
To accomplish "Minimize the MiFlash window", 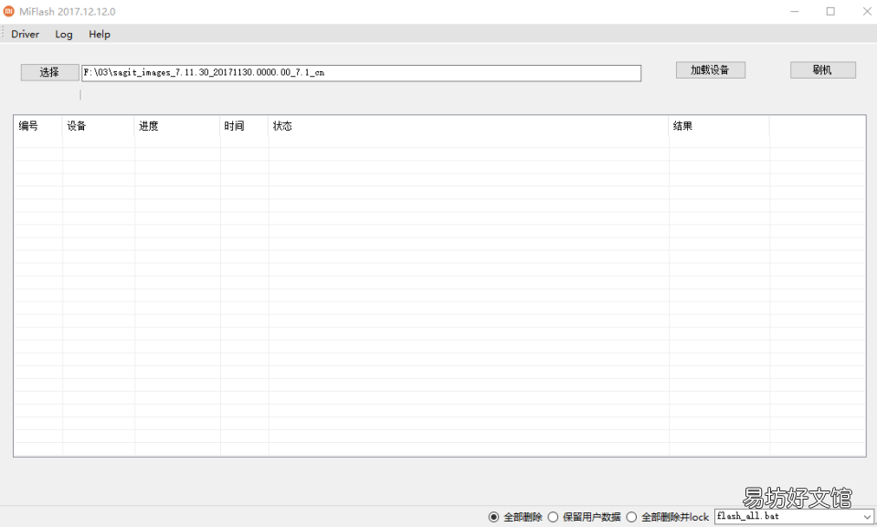I will (794, 11).
